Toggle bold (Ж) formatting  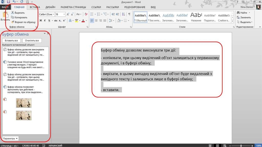pyautogui.click(x=40, y=21)
